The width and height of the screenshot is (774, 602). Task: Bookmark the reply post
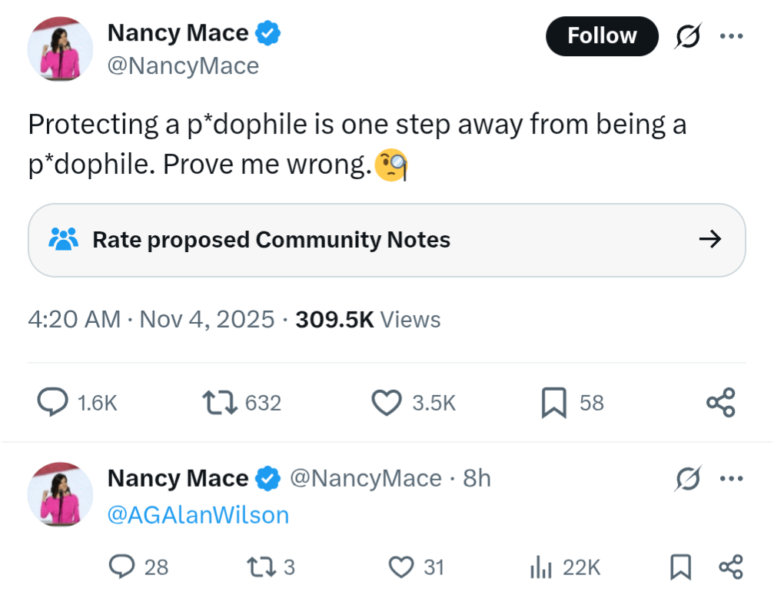[x=679, y=567]
